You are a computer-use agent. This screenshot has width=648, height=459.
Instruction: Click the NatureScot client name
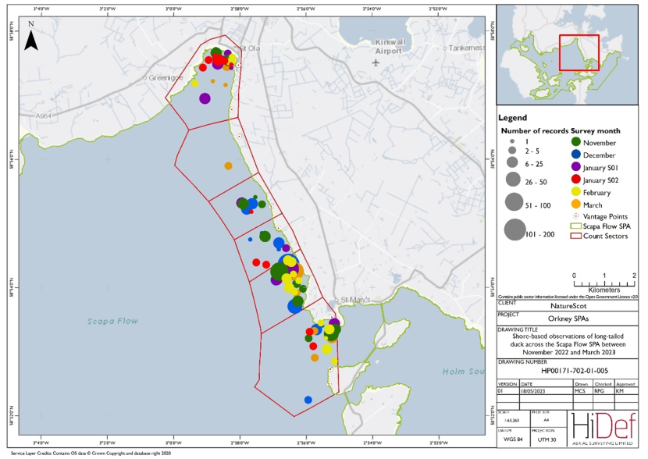[x=568, y=306]
